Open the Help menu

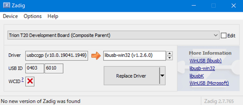tap(53, 16)
